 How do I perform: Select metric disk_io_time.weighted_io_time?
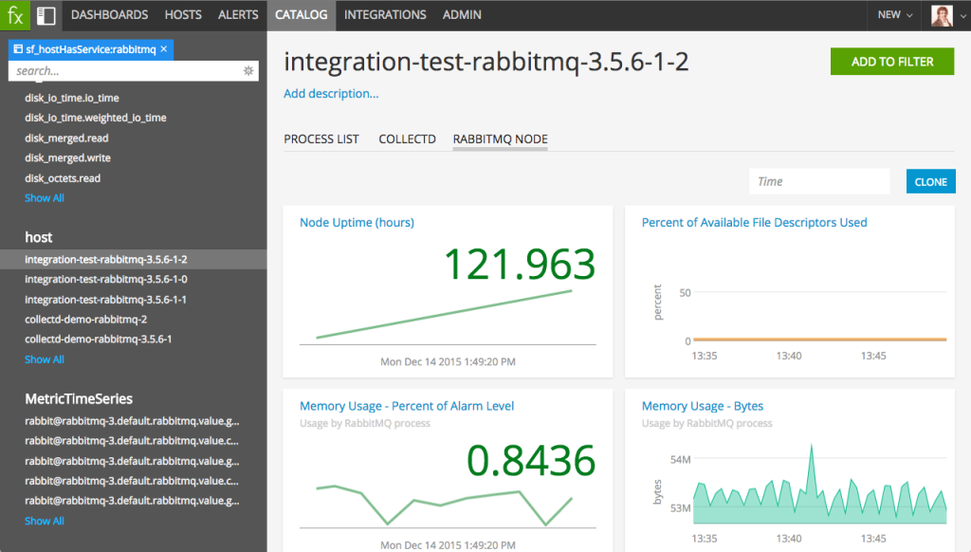point(96,118)
